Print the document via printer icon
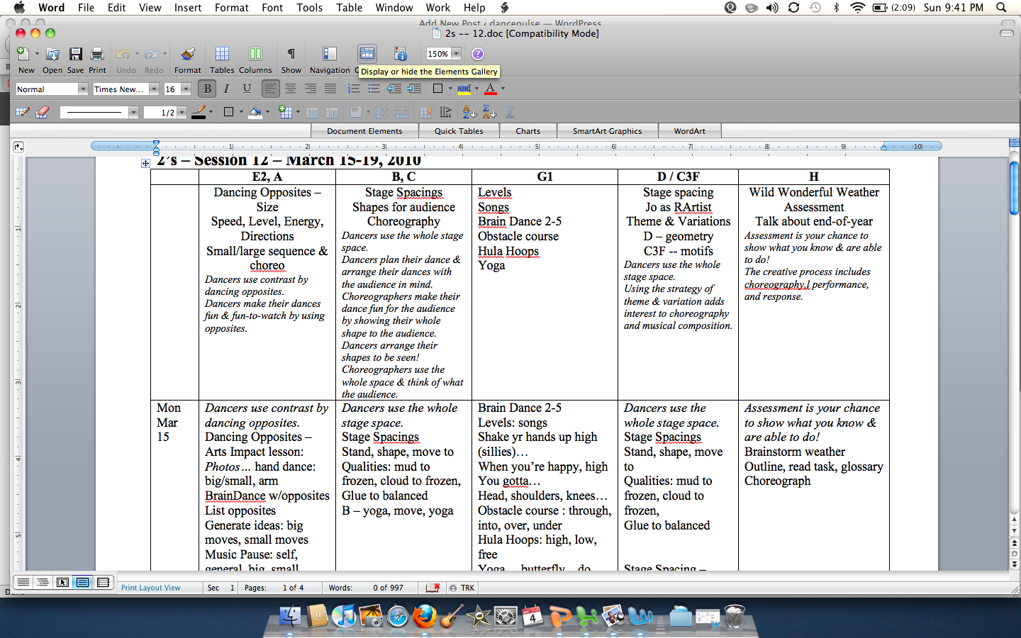 click(x=97, y=54)
